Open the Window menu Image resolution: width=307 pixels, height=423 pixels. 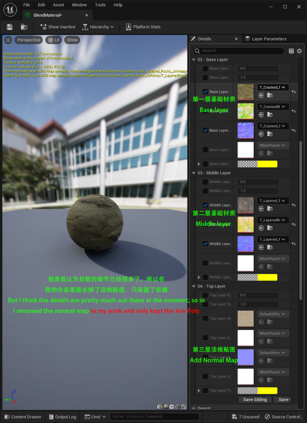[x=79, y=5]
